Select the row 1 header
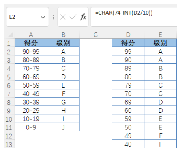The image size is (178, 151). click(x=9, y=43)
